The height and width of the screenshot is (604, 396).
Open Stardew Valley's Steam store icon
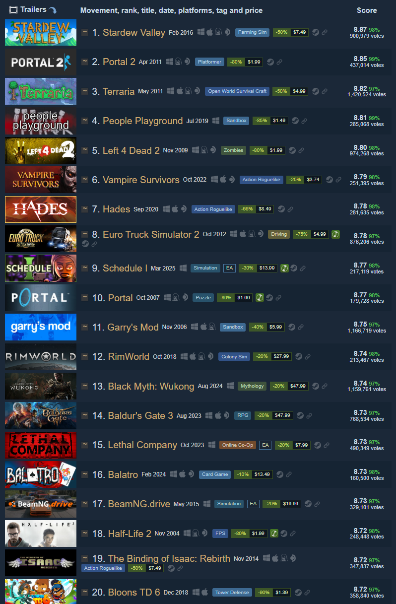[x=316, y=32]
